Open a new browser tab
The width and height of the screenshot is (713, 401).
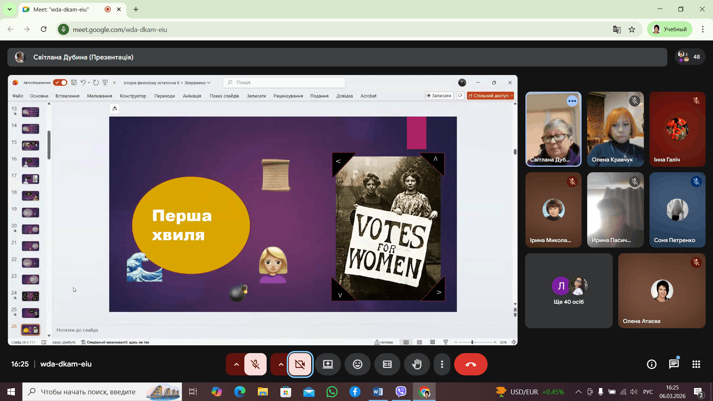click(x=136, y=9)
